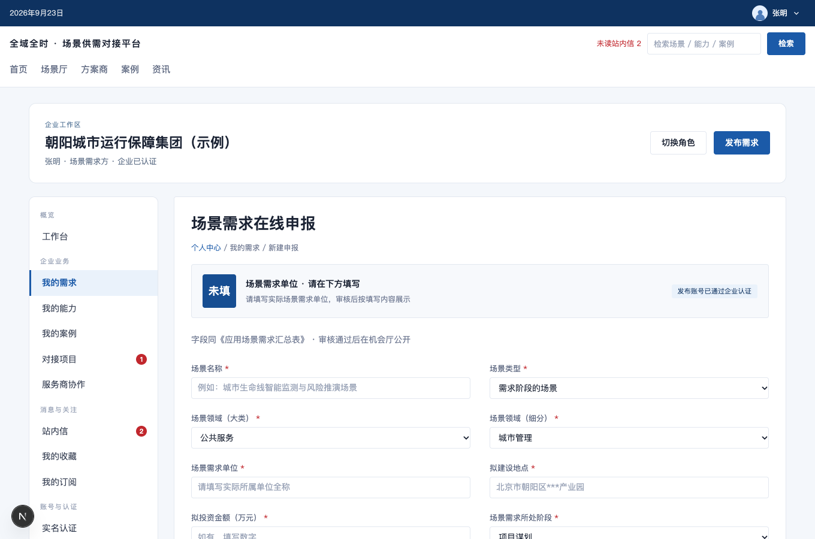Screen dimensions: 815x539
Task: Go to 场景厅 navigation item
Action: (54, 69)
